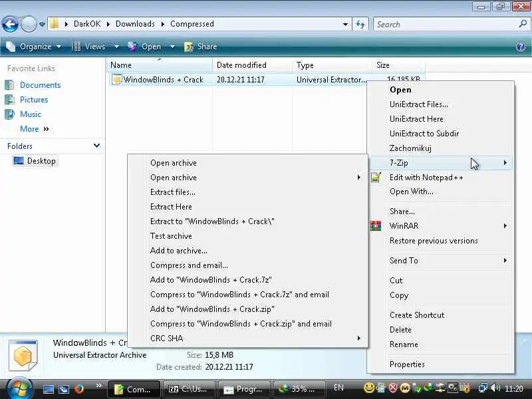
Task: Focus the Search input box
Action: [x=447, y=25]
